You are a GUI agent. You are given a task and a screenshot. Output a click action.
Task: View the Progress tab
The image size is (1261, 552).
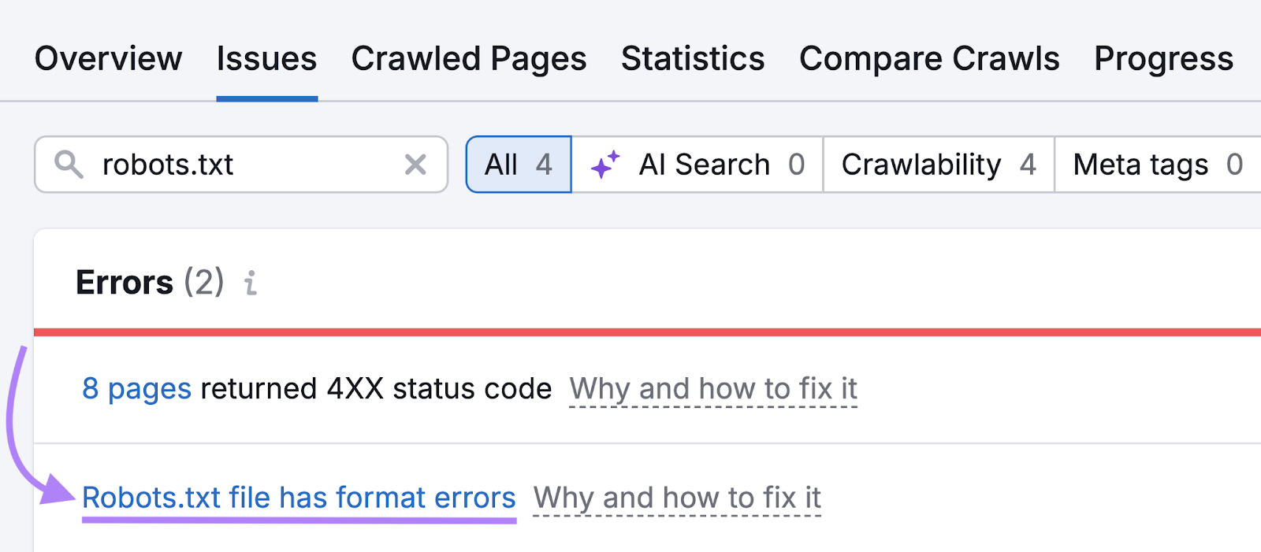point(1163,58)
